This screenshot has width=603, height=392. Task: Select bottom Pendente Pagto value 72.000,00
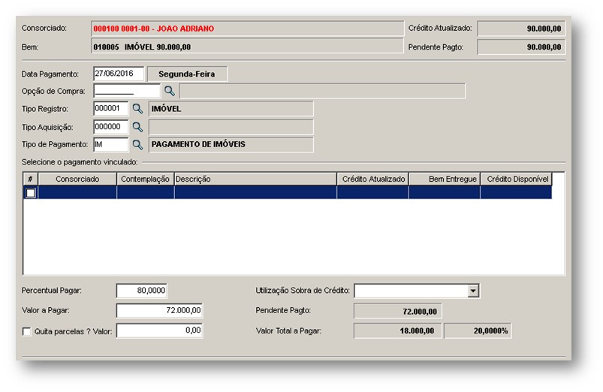pyautogui.click(x=398, y=311)
